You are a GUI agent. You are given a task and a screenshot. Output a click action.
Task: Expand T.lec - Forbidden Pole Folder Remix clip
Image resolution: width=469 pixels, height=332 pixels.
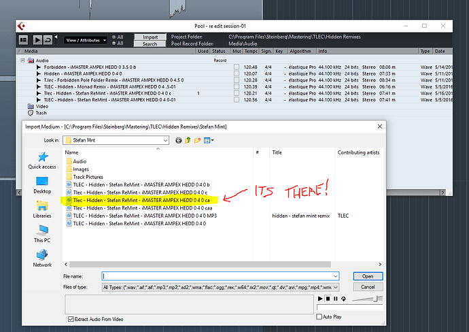(x=38, y=80)
